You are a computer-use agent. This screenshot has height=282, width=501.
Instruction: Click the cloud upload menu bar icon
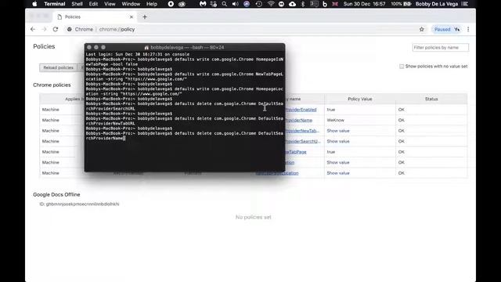pyautogui.click(x=292, y=4)
